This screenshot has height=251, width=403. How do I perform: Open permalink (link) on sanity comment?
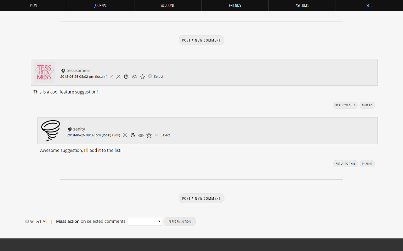pyautogui.click(x=116, y=135)
